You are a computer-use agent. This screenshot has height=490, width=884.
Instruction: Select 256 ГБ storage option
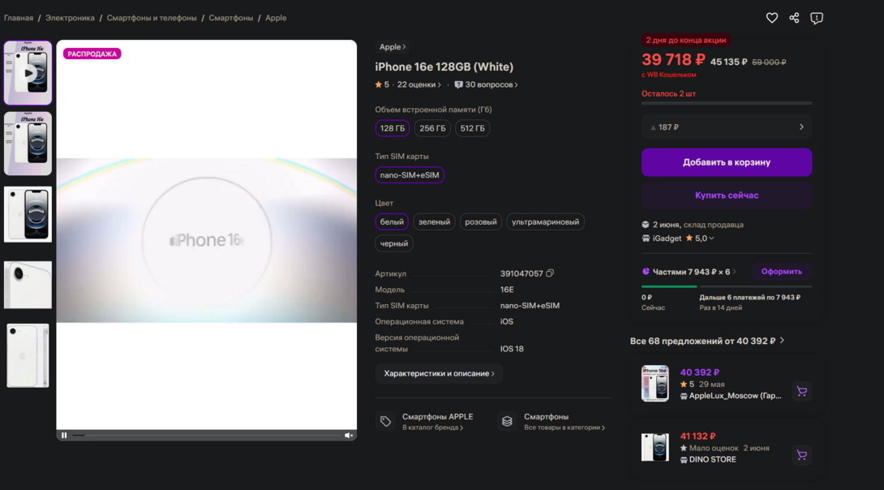pos(432,128)
